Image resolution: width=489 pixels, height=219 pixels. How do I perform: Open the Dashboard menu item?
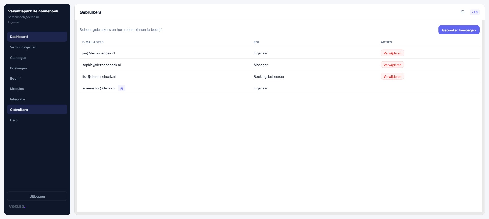(37, 37)
